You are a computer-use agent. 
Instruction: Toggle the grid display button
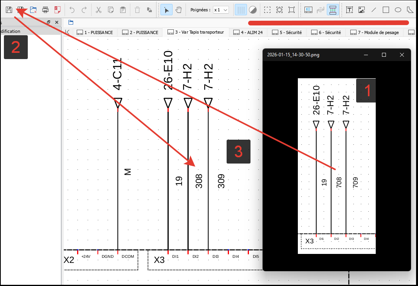tap(241, 10)
